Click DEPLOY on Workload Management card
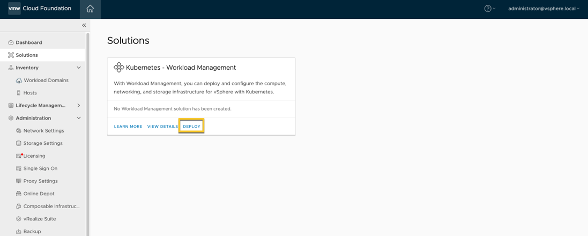 [192, 127]
